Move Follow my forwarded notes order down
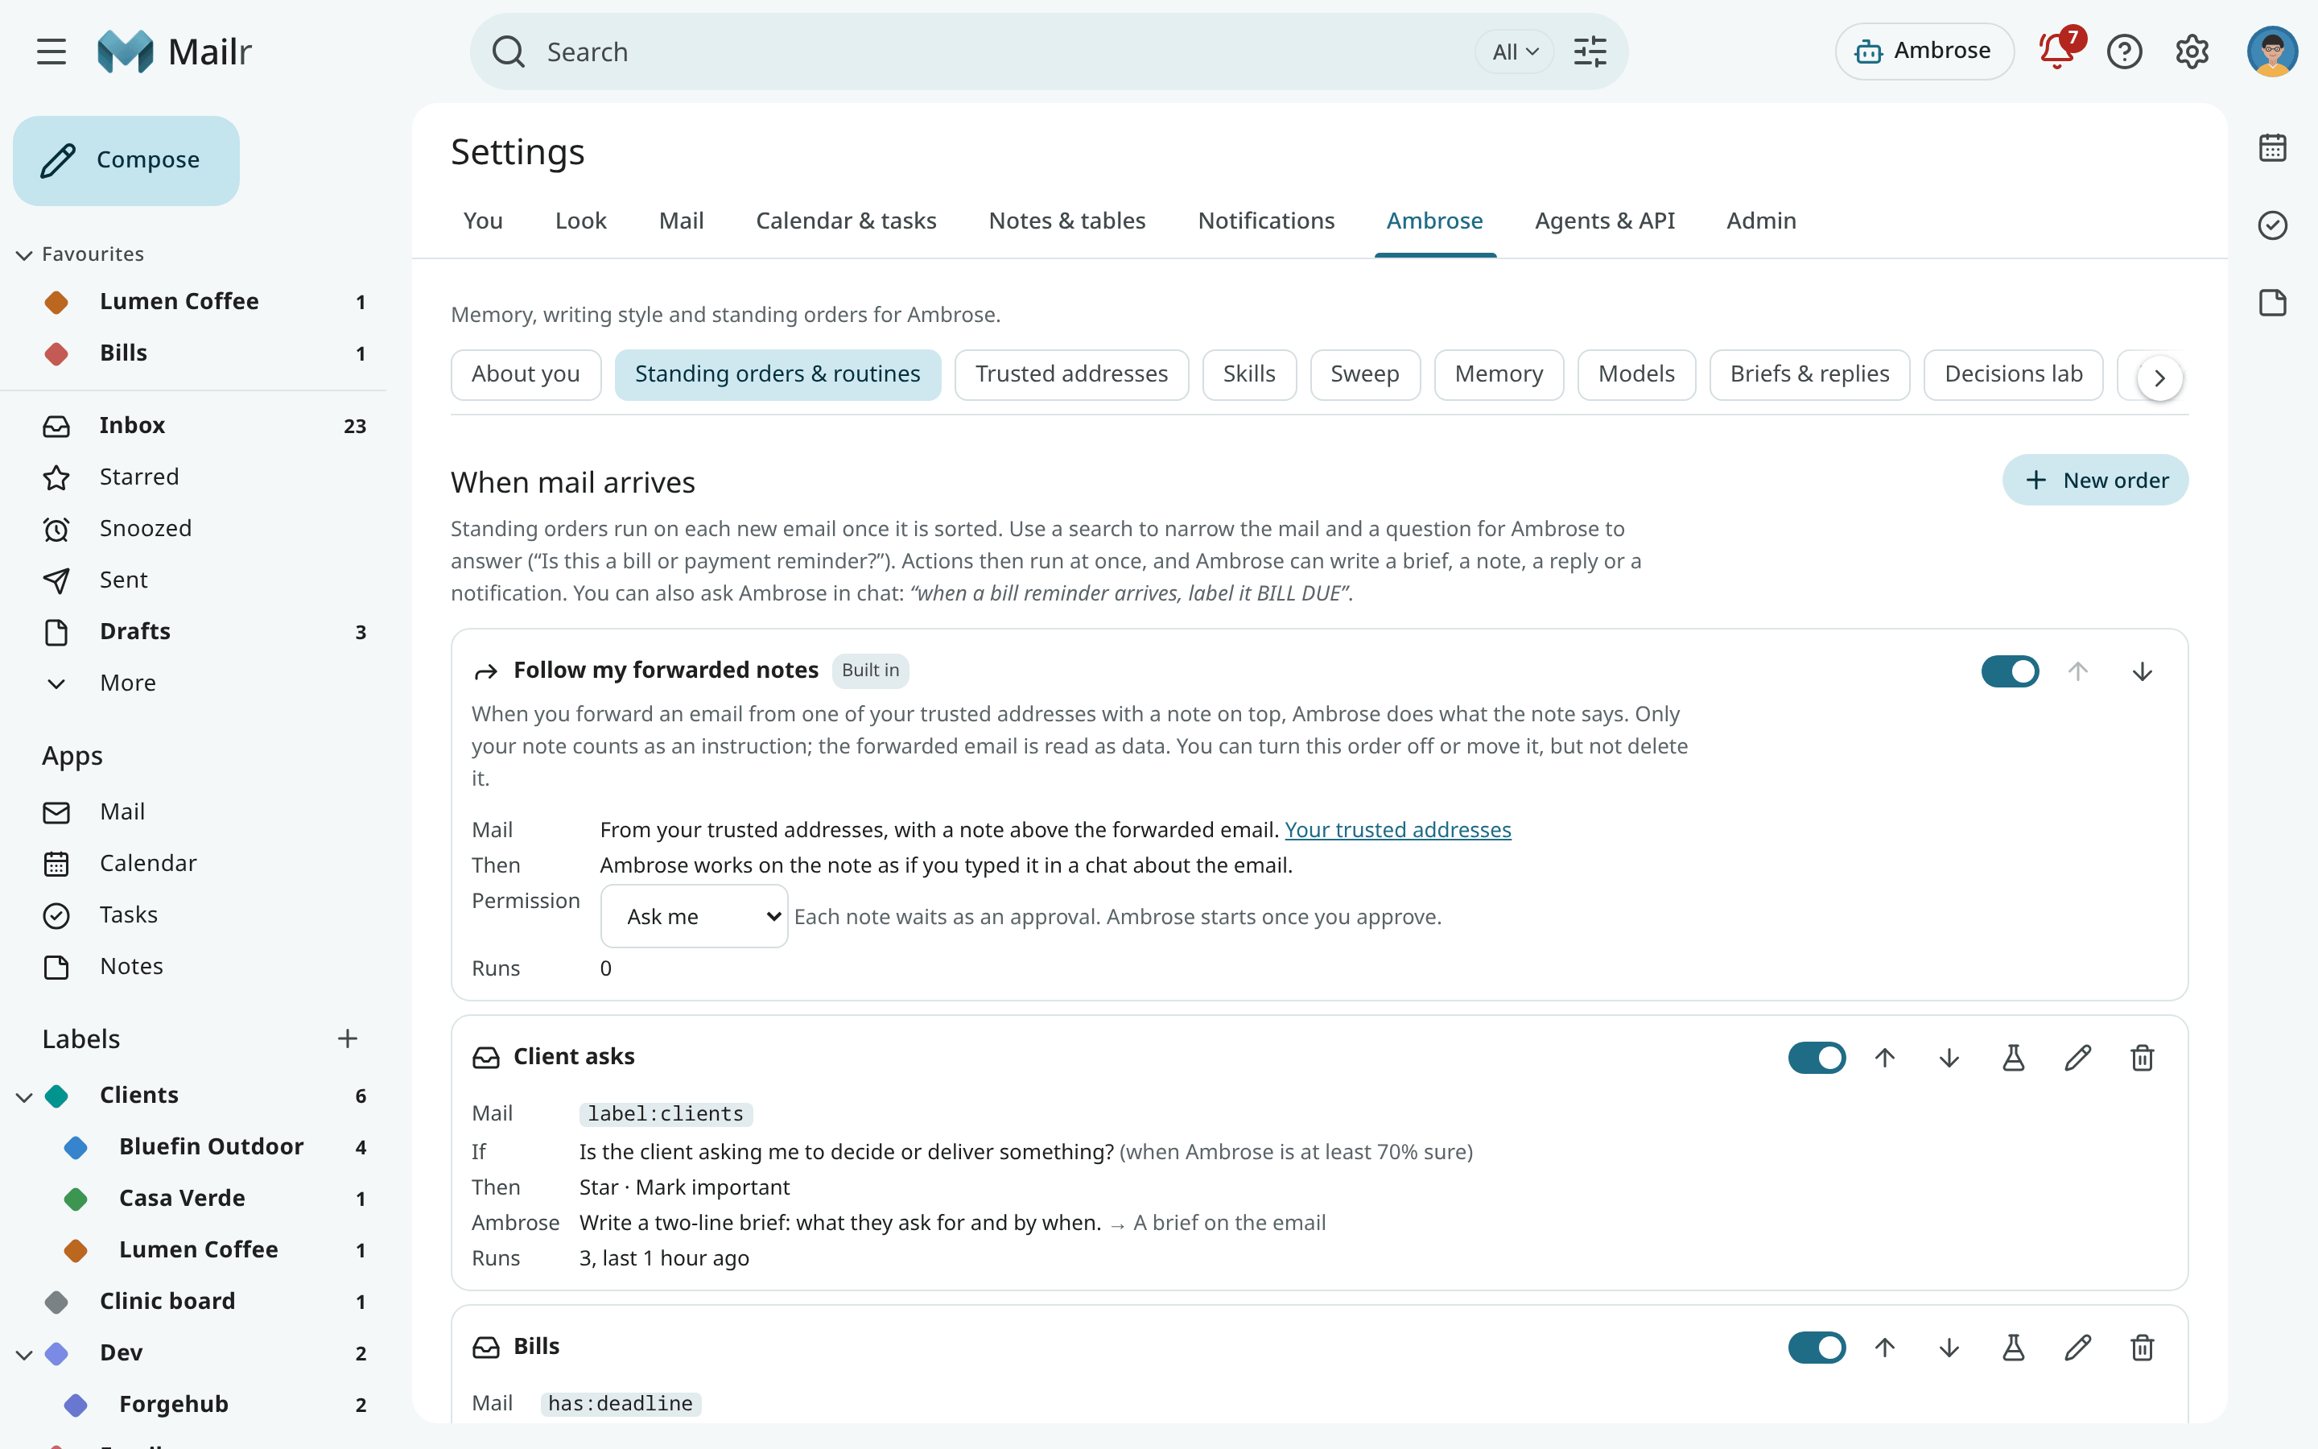 [x=2143, y=672]
